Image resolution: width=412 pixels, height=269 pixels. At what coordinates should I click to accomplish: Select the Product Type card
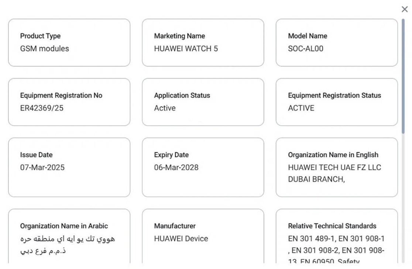tap(69, 42)
